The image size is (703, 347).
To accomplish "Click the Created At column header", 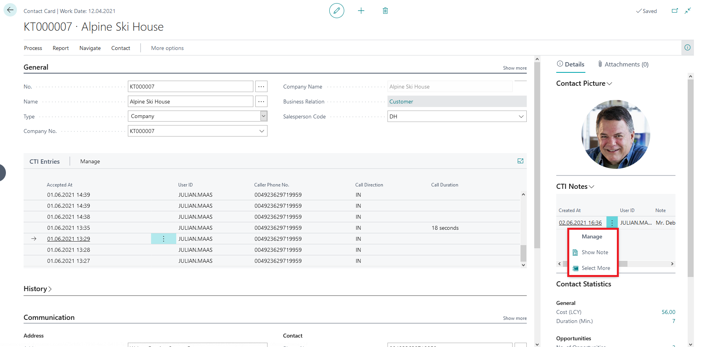I will (x=569, y=210).
